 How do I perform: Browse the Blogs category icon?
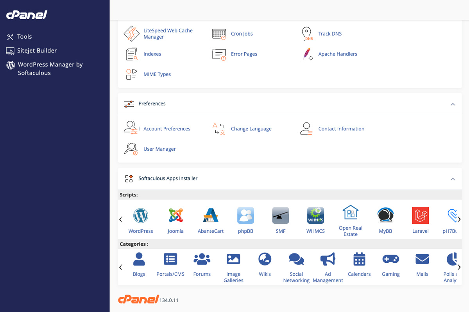click(x=139, y=259)
